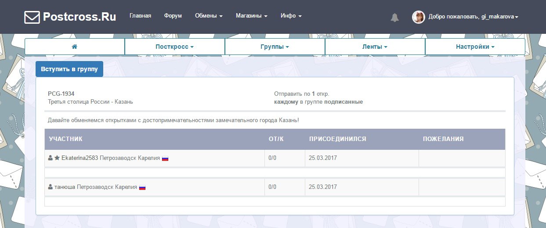Expand the Магазины dropdown menu
Image resolution: width=546 pixels, height=228 pixels.
coord(251,16)
